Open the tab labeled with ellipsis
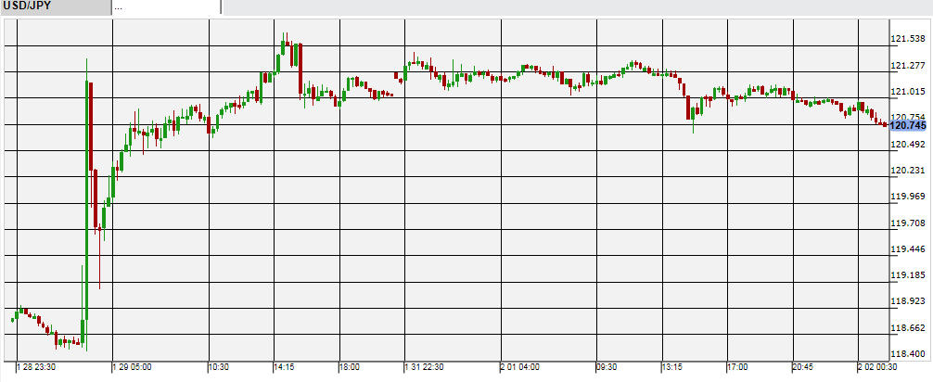The image size is (933, 382). 167,7
